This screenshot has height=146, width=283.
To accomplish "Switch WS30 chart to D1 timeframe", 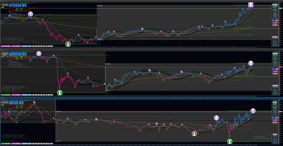I will point(33,144).
